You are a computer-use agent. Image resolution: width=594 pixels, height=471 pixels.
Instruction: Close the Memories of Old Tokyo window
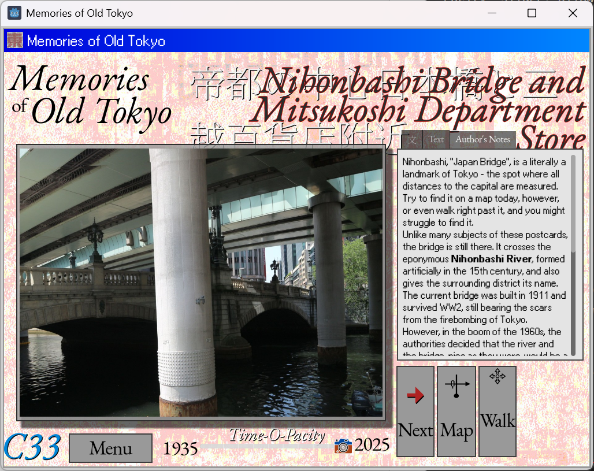click(573, 13)
